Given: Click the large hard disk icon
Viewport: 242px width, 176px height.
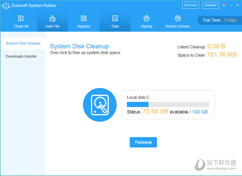Looking at the screenshot, I should [x=100, y=105].
